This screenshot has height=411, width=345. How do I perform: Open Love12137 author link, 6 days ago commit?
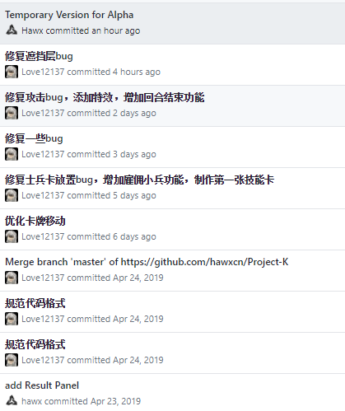pos(43,236)
